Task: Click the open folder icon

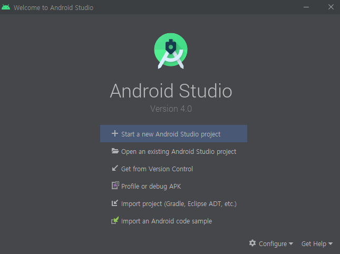Action: pyautogui.click(x=115, y=151)
